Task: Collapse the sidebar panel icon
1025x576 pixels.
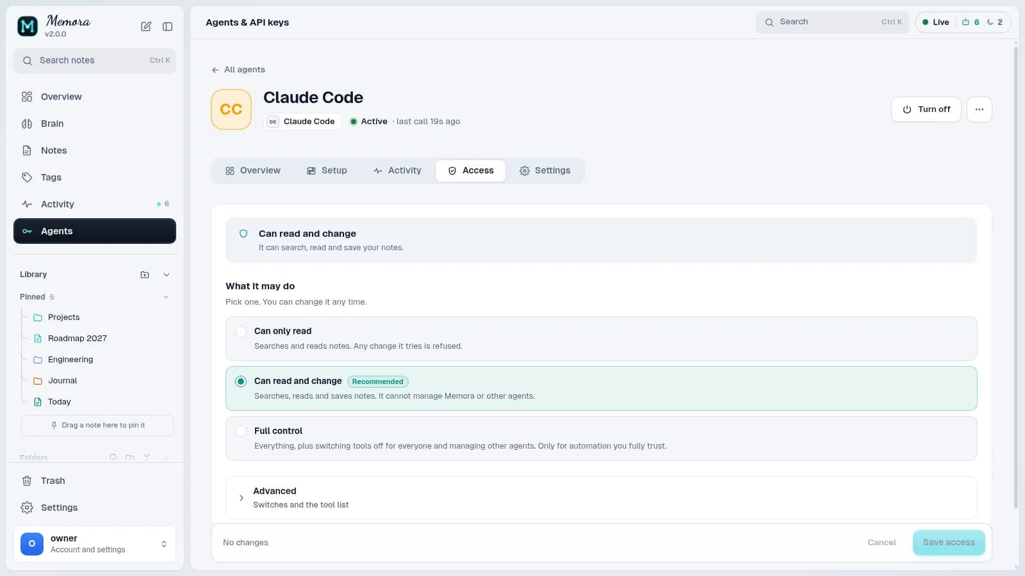Action: (x=167, y=26)
